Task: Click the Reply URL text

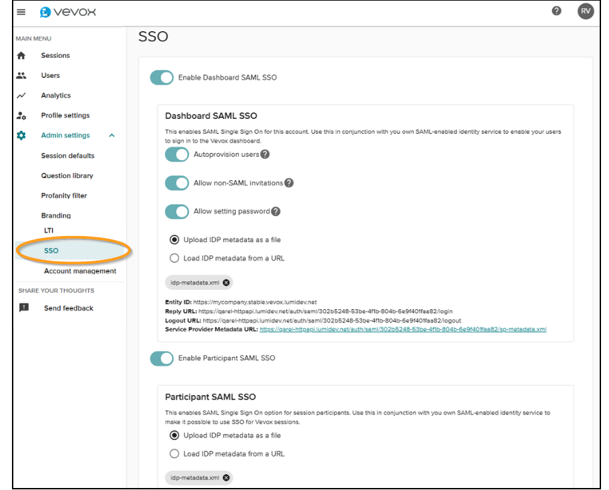Action: (325, 311)
